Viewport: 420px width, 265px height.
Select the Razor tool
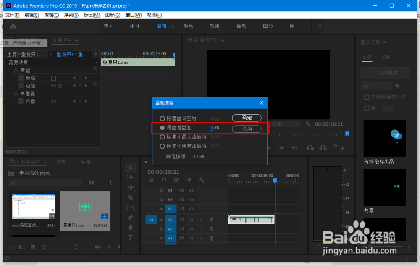[130, 197]
